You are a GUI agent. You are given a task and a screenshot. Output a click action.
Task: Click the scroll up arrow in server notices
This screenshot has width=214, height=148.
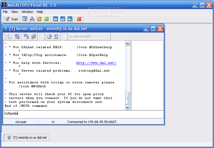(x=128, y=44)
